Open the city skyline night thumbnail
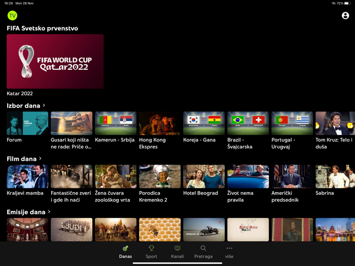This screenshot has width=355, height=266. pos(335,230)
